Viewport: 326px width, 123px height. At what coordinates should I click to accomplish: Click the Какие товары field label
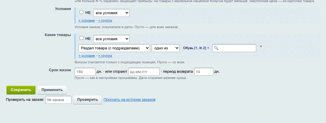tap(58, 35)
